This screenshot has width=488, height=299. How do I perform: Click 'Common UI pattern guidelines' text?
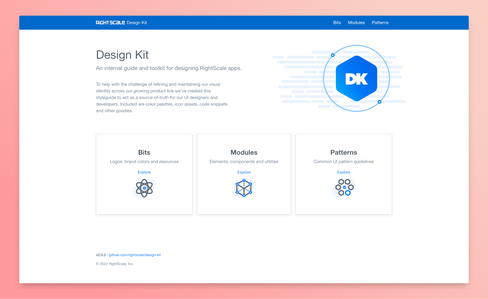point(344,162)
